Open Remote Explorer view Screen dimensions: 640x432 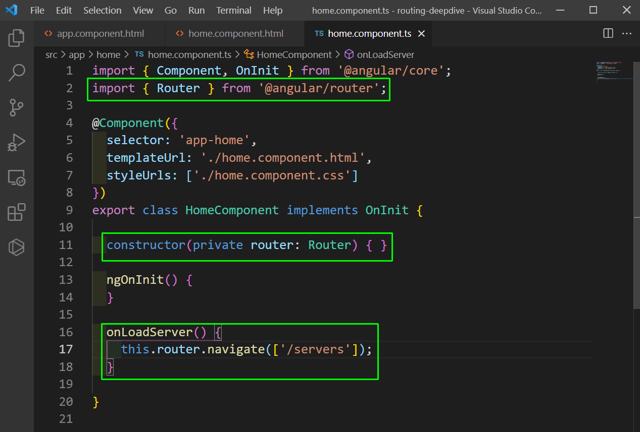click(17, 177)
